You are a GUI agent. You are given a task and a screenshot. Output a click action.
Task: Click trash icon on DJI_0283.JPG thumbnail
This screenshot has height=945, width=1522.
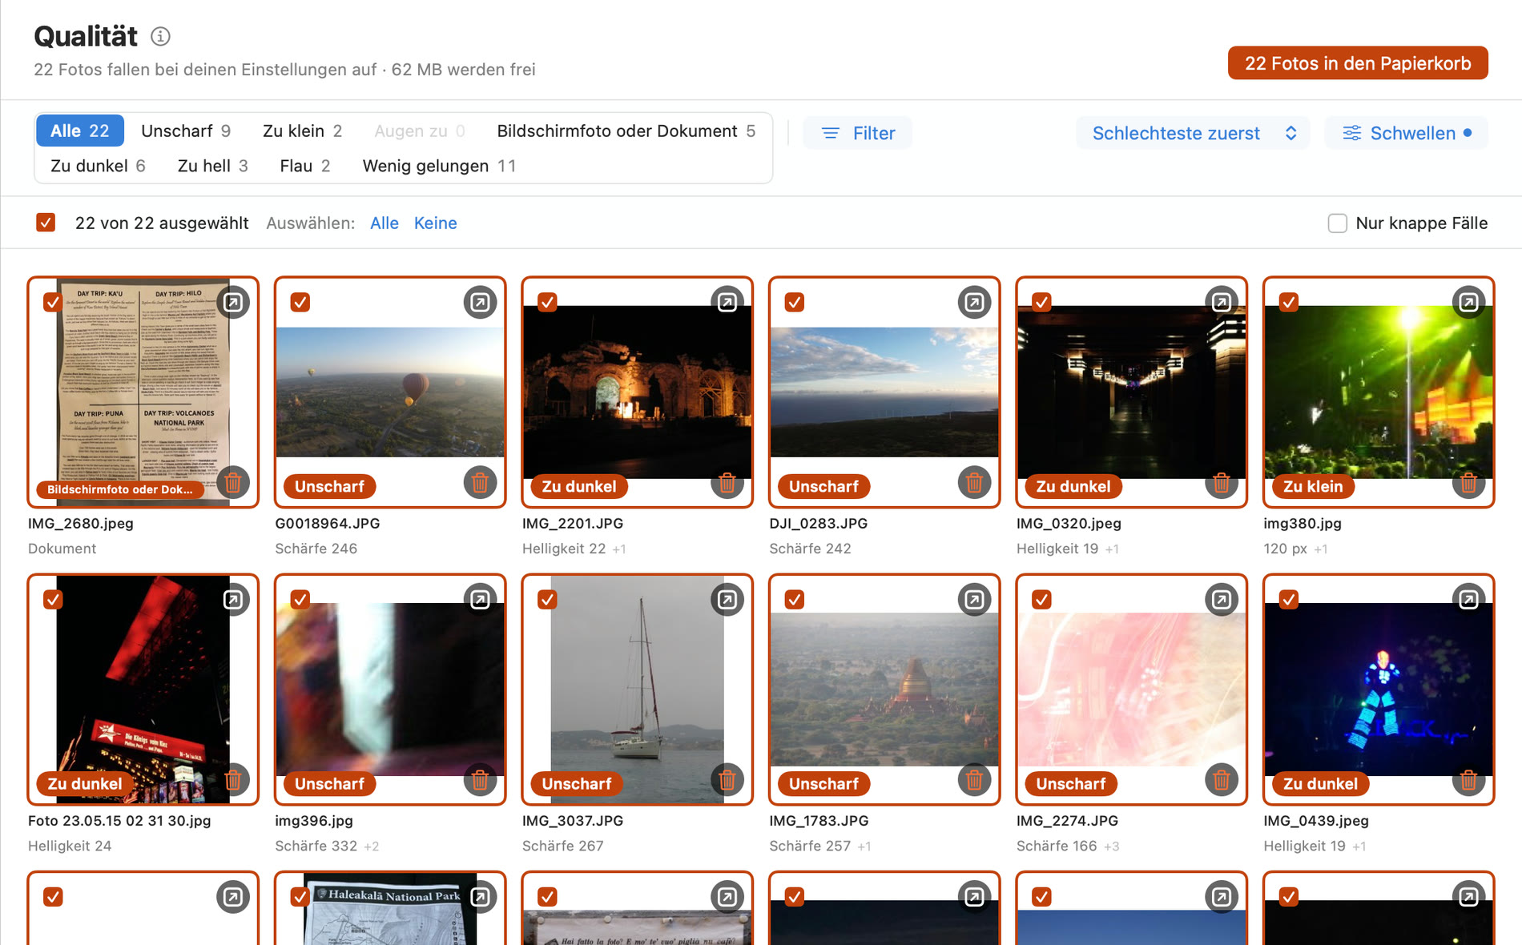(x=974, y=483)
